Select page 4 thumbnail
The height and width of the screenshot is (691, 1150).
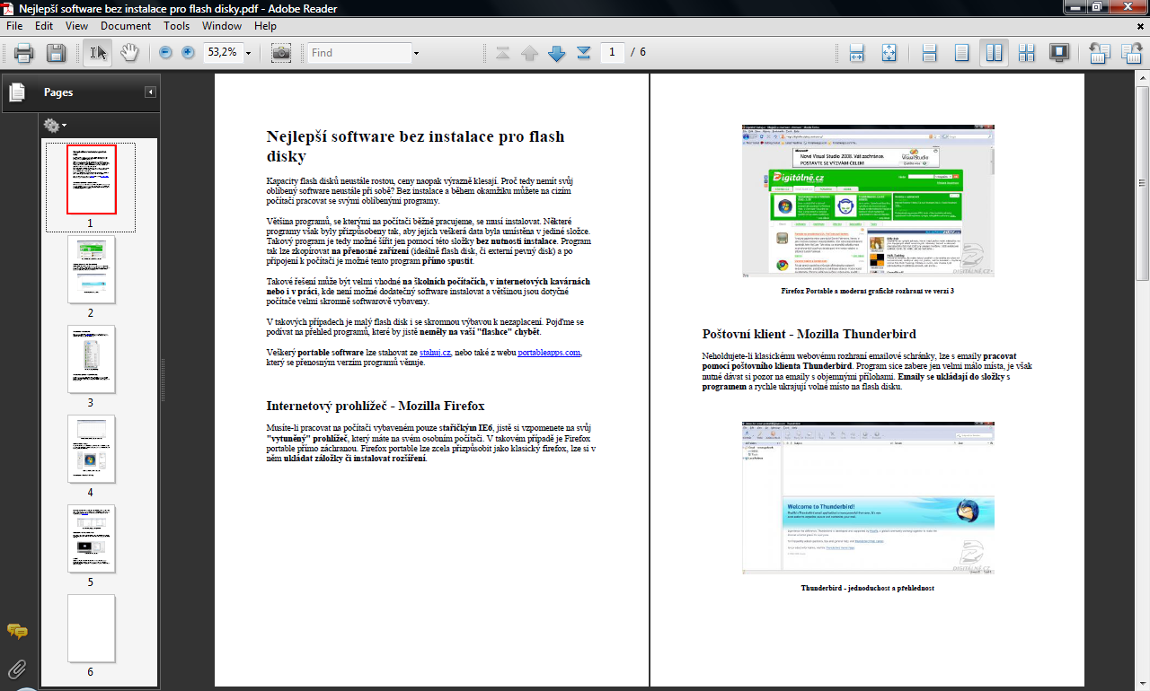pyautogui.click(x=91, y=449)
